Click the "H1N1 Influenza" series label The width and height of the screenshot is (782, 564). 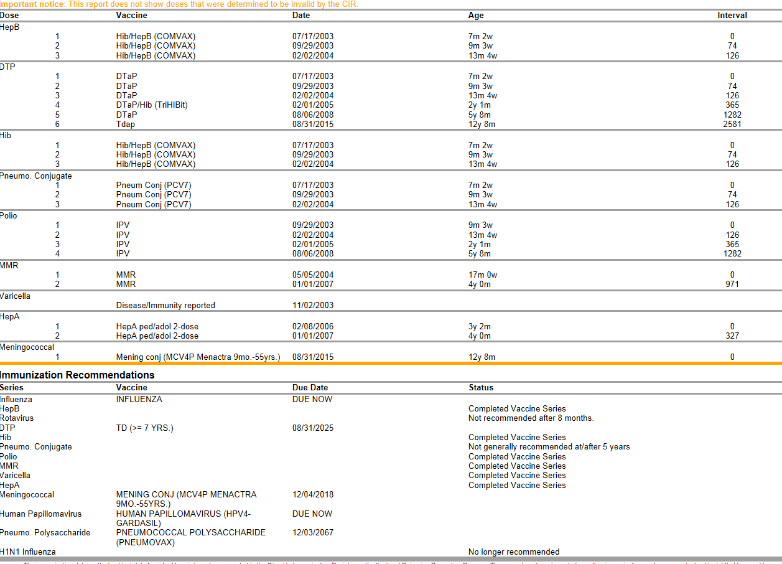(28, 552)
